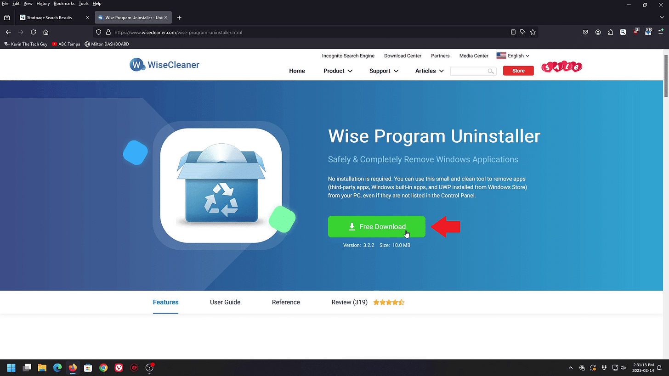The height and width of the screenshot is (376, 669).
Task: Launch Microsoft Edge from taskbar
Action: pos(57,368)
